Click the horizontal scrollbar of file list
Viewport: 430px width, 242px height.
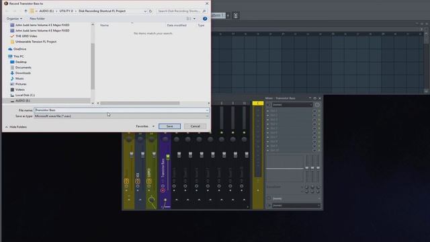[140, 103]
